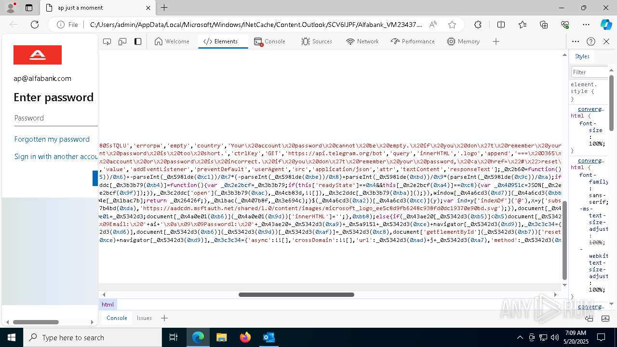The width and height of the screenshot is (617, 347).
Task: Open the Sources tab in DevTools
Action: [x=317, y=41]
